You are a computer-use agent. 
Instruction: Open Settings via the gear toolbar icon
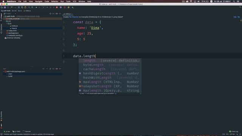click(x=60, y=7)
